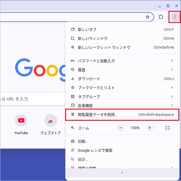Select 新しいタブ menu item
181x181 pixels.
(122, 30)
